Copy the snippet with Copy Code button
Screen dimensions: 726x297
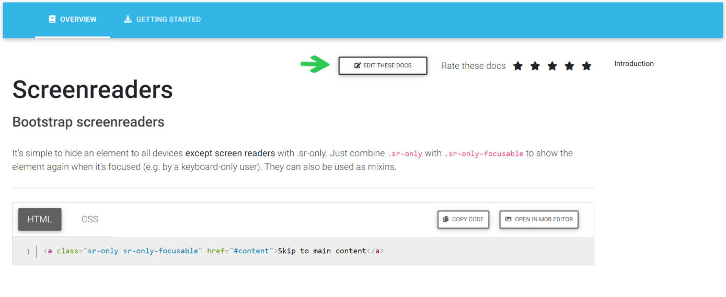(x=464, y=219)
